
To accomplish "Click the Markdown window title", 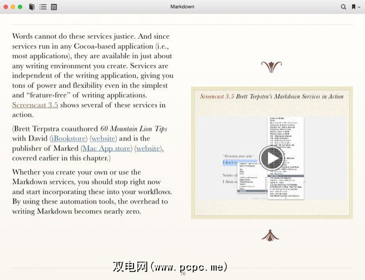I will coord(182,7).
